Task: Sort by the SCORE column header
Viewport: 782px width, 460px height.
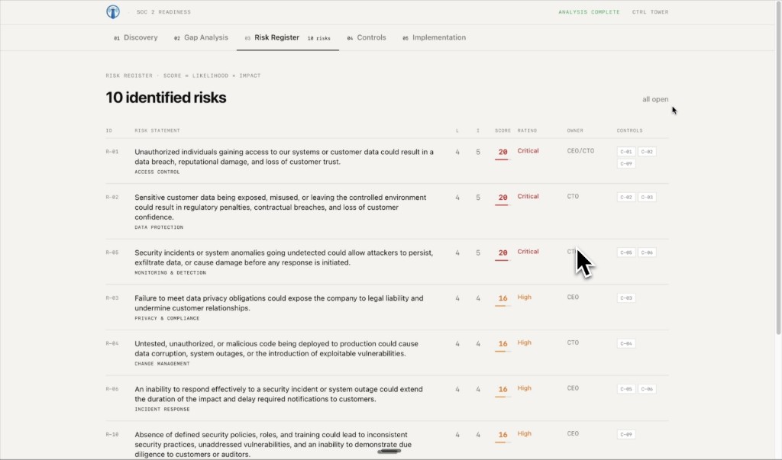Action: (502, 130)
